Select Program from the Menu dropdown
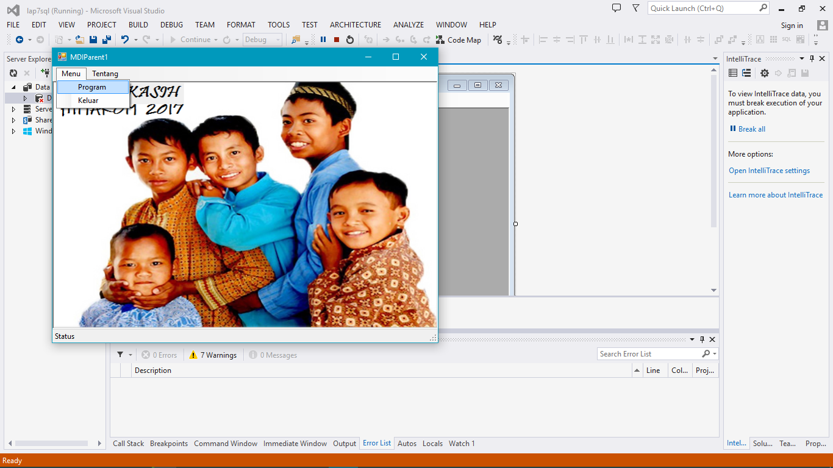The height and width of the screenshot is (468, 833). 92,87
